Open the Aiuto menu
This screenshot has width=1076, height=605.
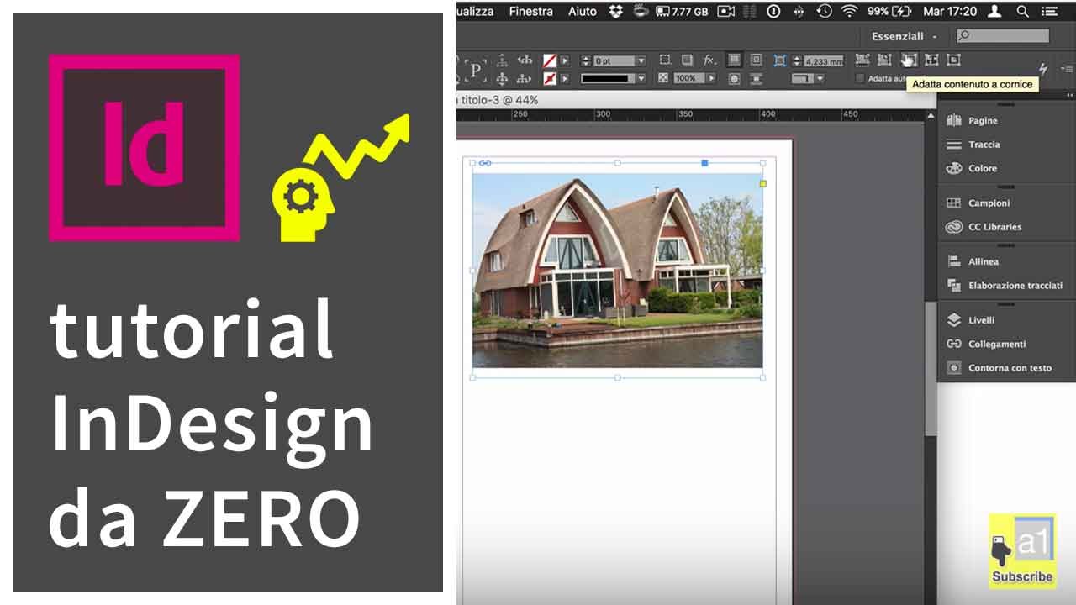click(582, 11)
